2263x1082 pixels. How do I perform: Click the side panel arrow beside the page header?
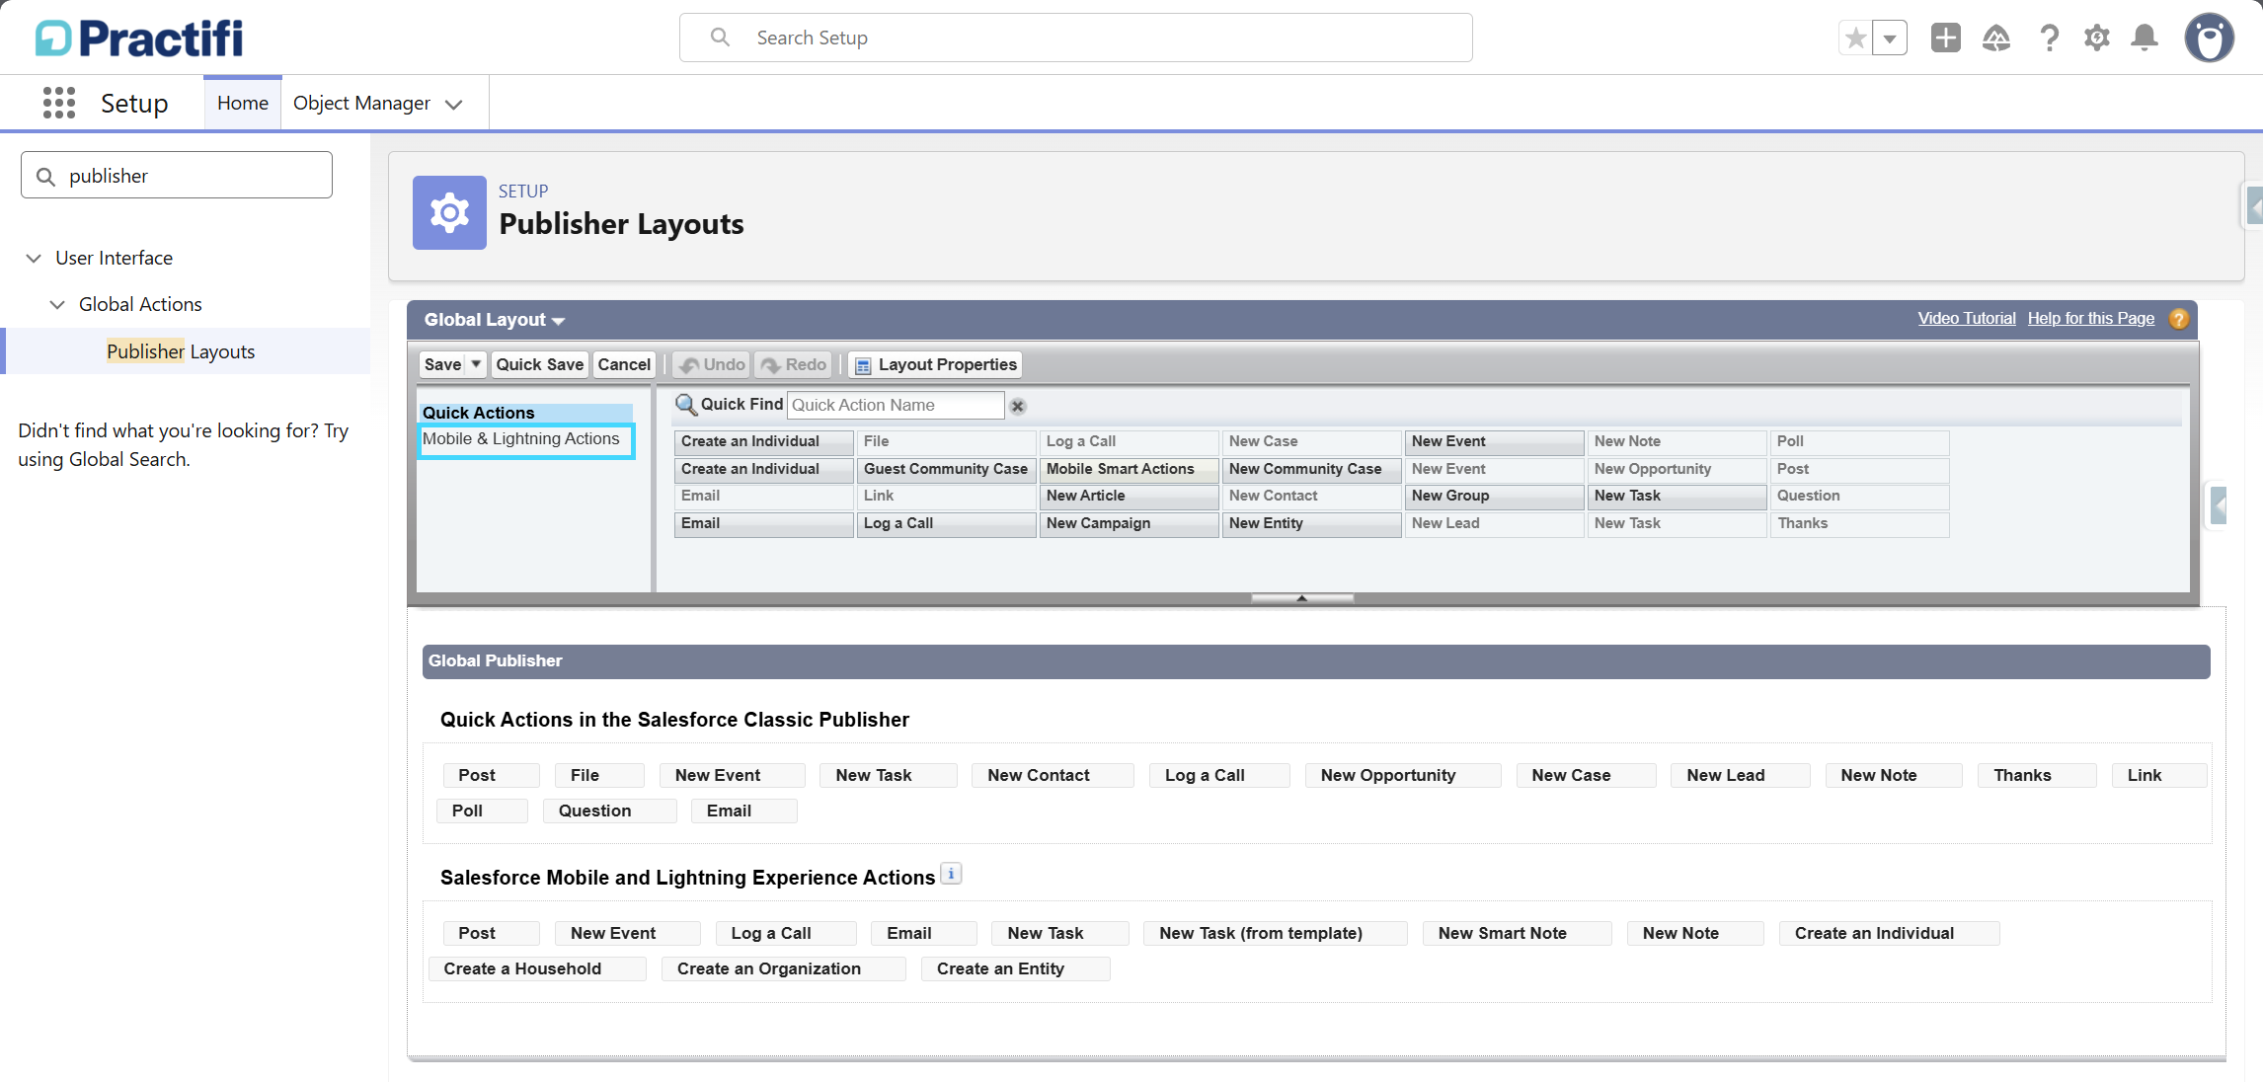[x=2253, y=206]
